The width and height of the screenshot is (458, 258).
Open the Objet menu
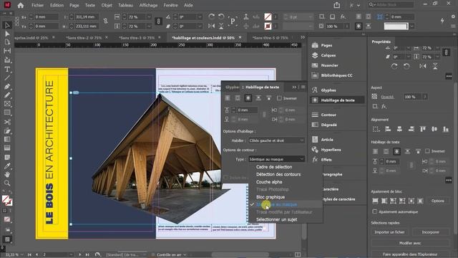tap(107, 5)
